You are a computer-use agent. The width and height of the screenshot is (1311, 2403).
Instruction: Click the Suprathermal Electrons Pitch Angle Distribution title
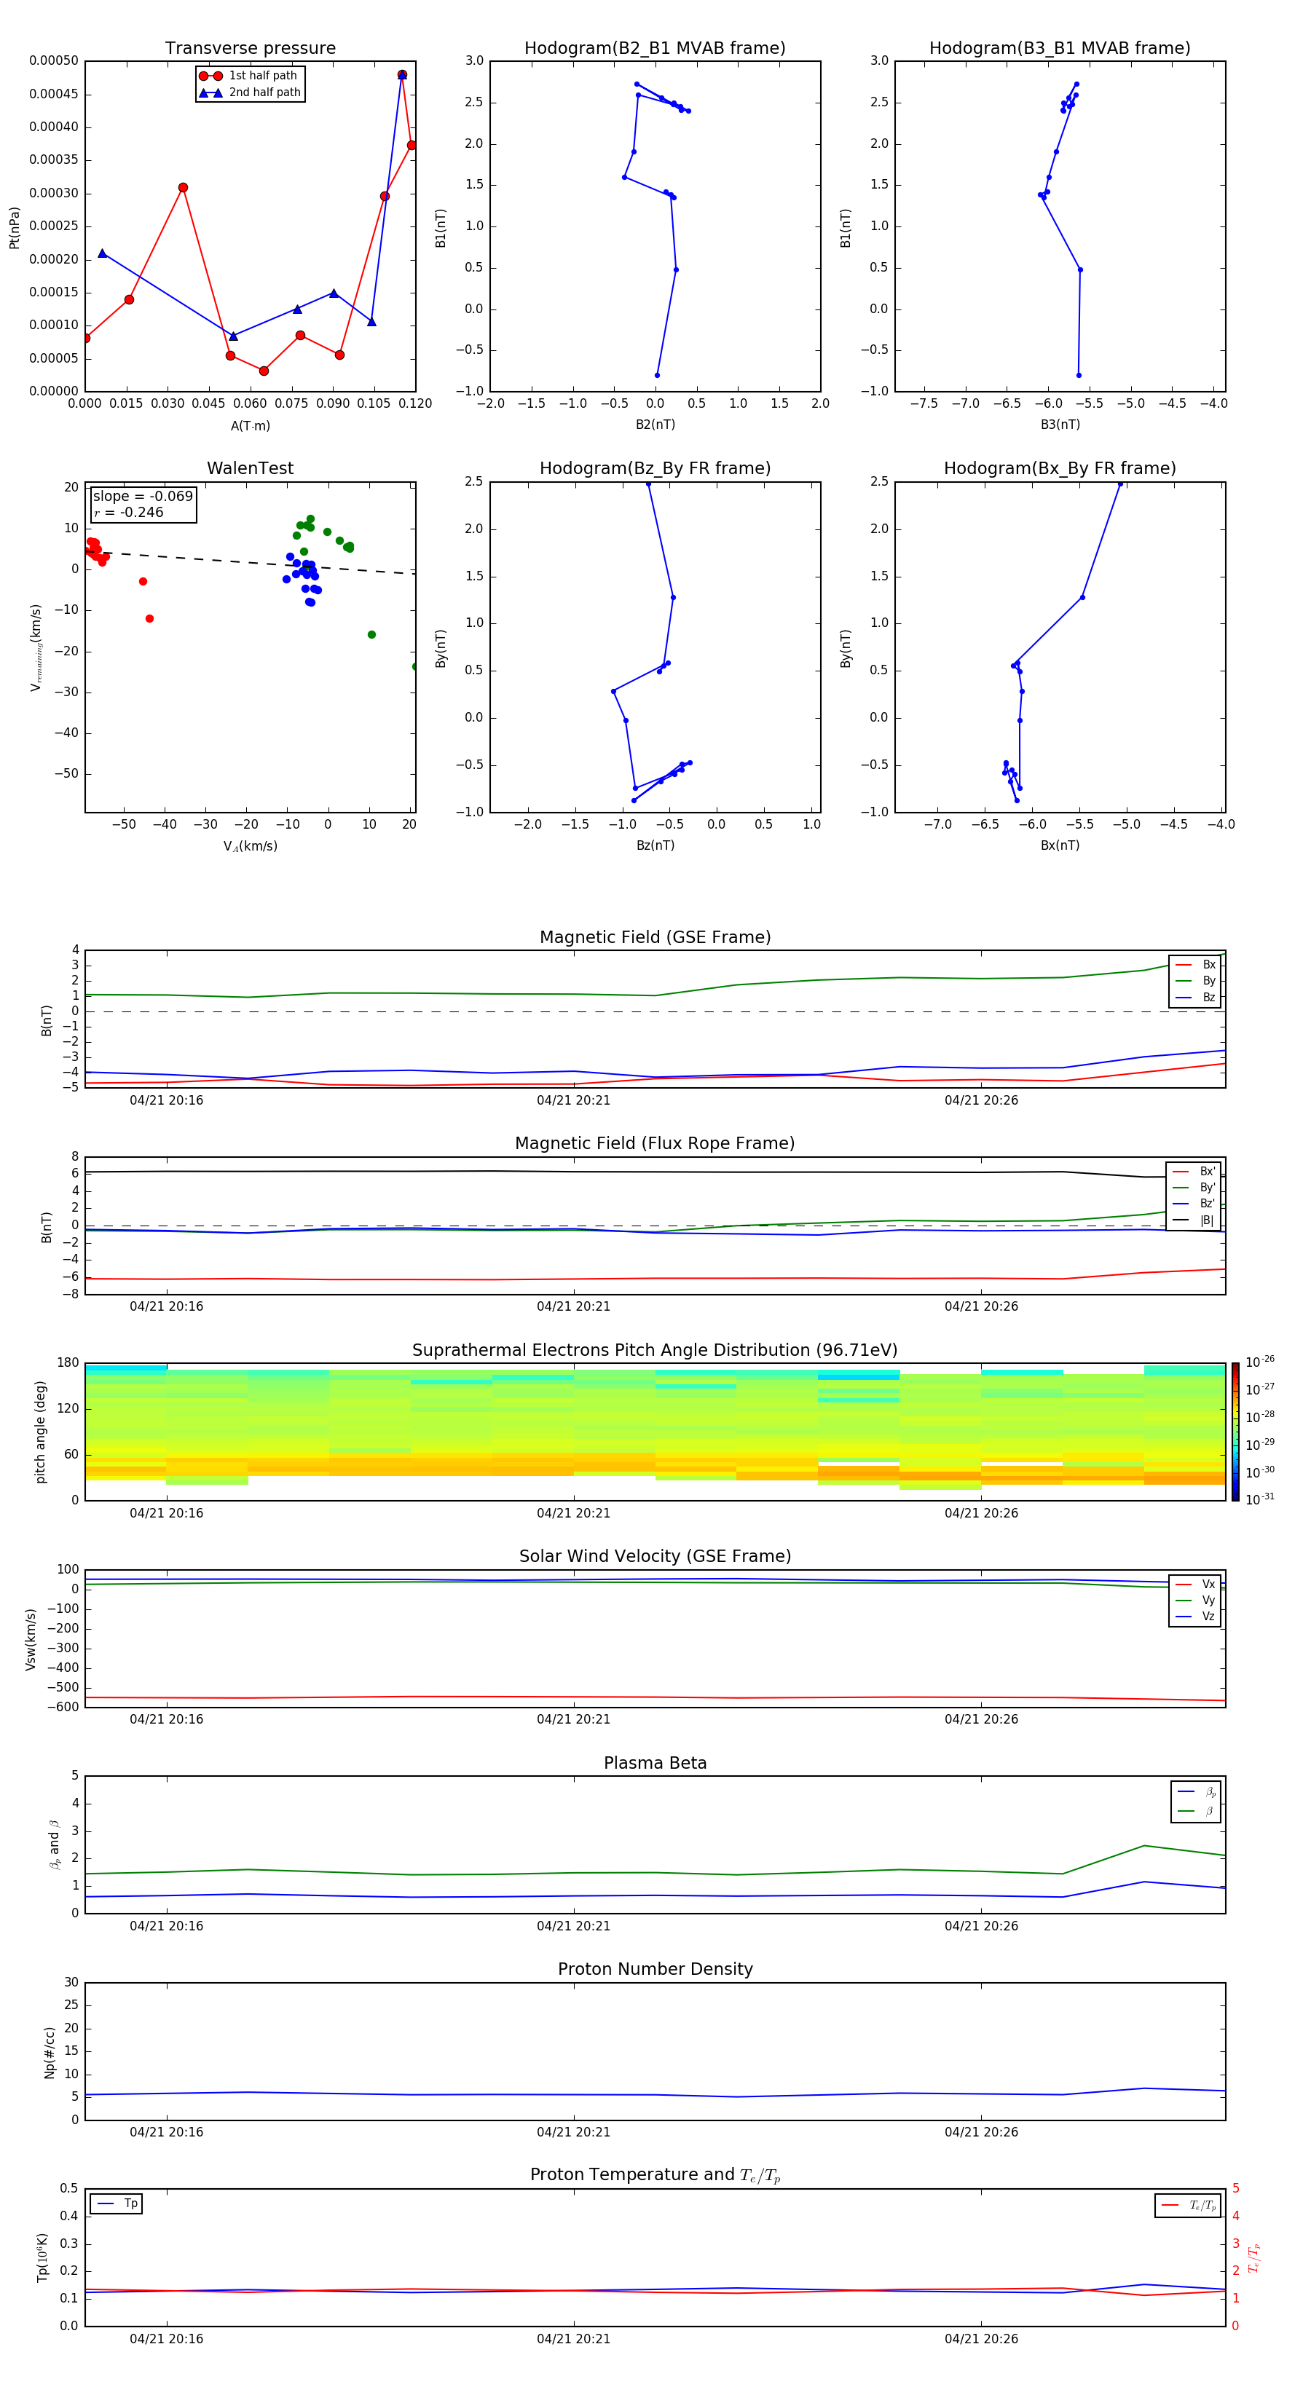click(x=655, y=1351)
